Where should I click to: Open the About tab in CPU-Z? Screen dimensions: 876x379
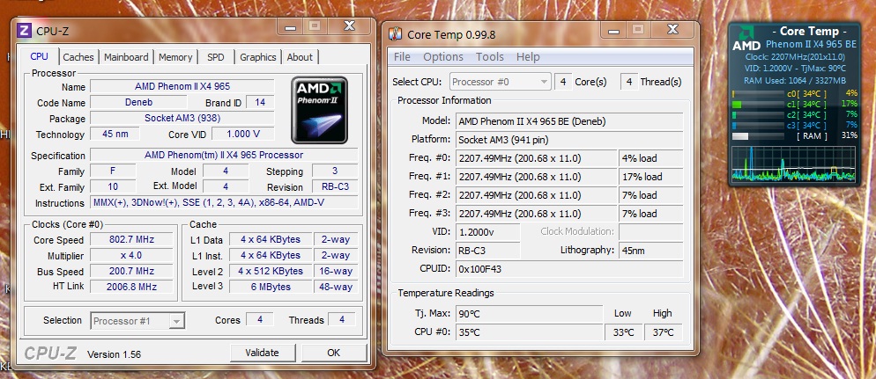point(300,57)
